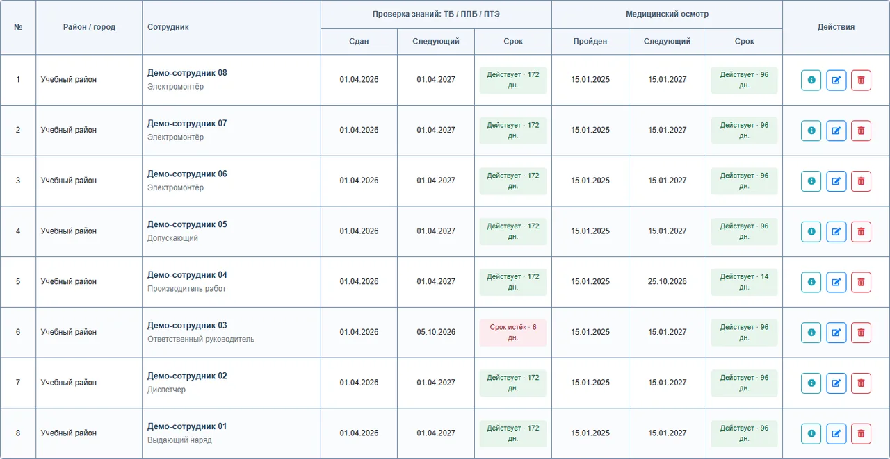Select the Демо-сотрудник 05 name
890x459 pixels.
pos(187,224)
